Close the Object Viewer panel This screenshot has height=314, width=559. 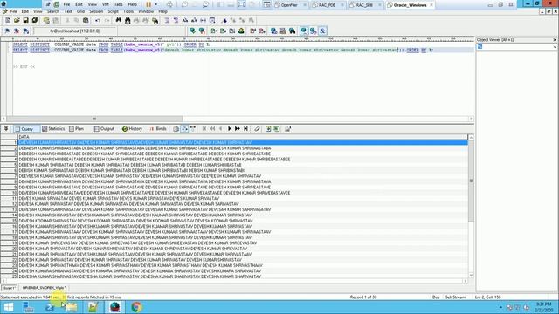pos(555,40)
